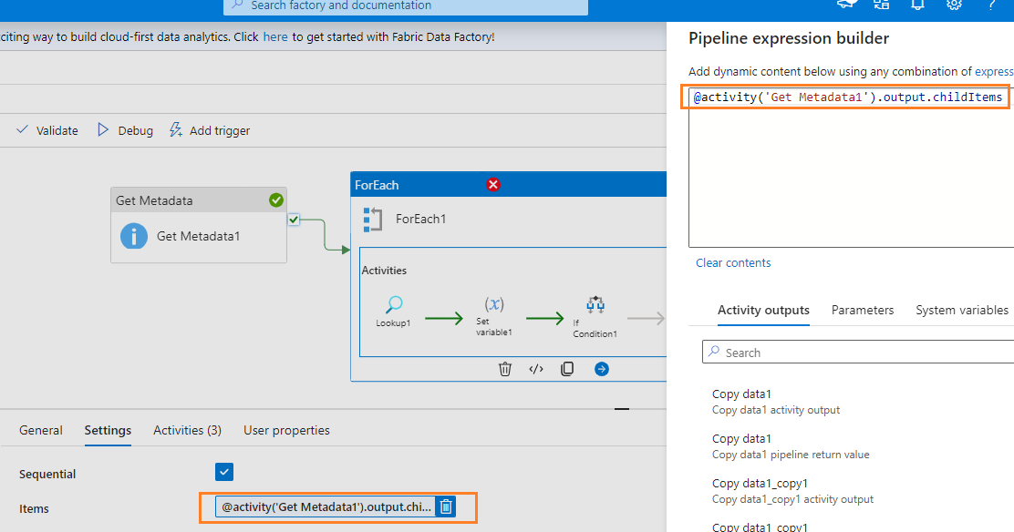Enable the Sequential checkbox in Settings
This screenshot has width=1014, height=532.
click(x=223, y=473)
